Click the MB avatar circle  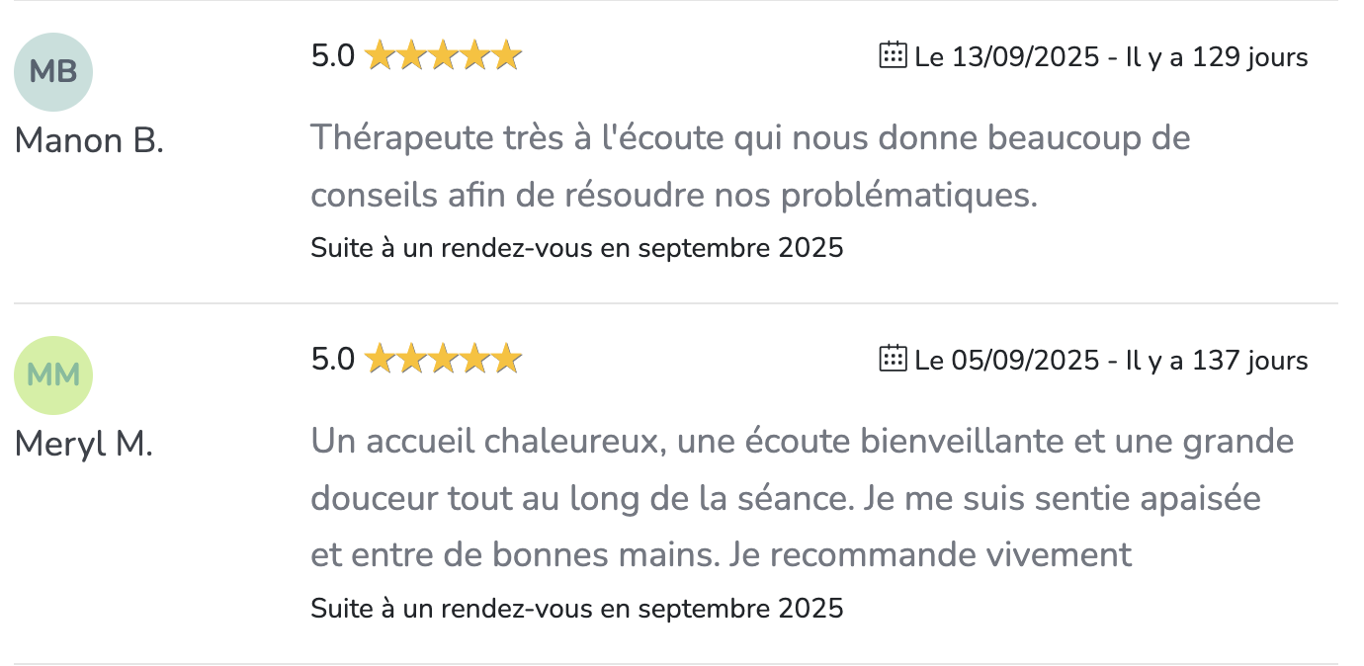point(53,71)
